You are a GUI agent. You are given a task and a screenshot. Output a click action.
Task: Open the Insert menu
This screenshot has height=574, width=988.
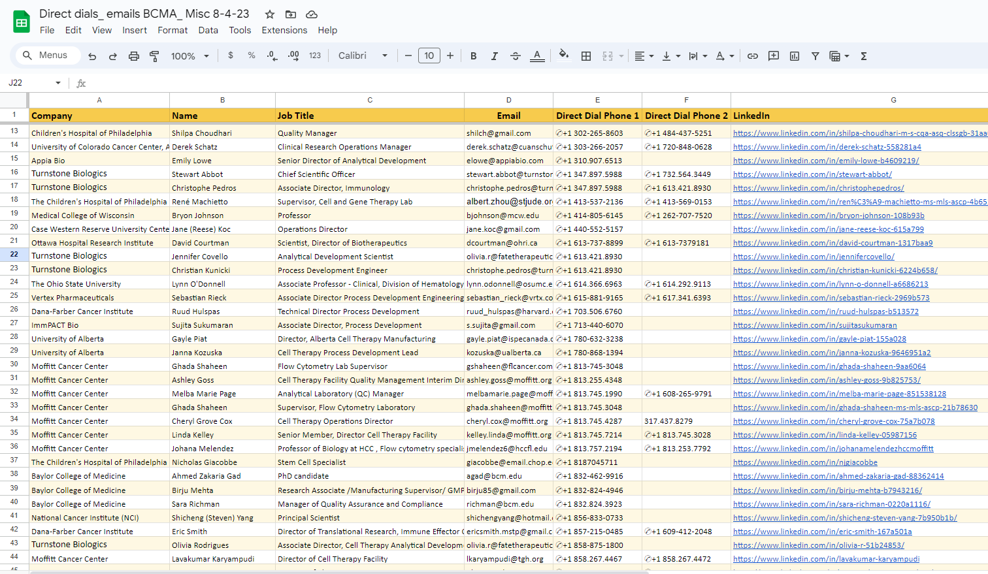135,30
